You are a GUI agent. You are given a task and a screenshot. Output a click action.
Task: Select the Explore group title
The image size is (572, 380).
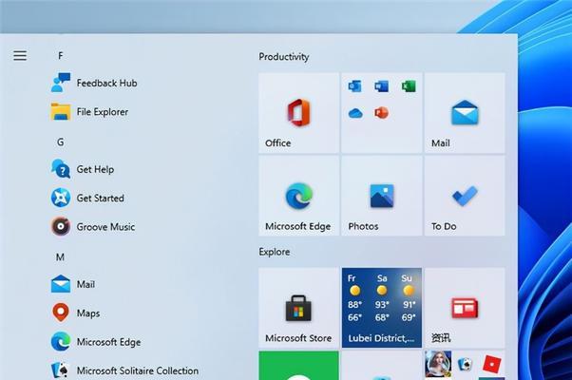click(x=275, y=252)
